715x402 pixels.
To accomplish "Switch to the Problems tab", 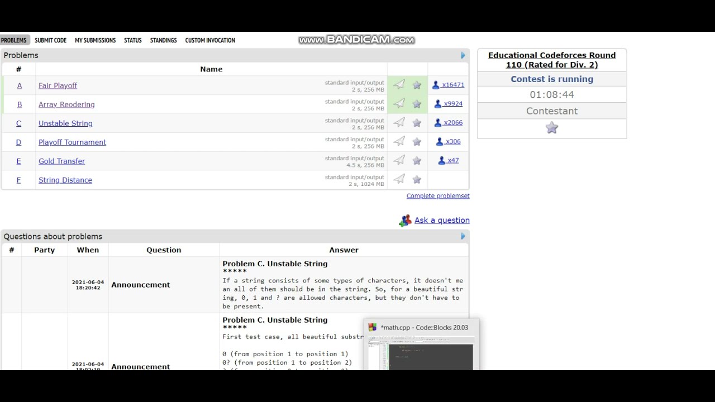I will click(x=14, y=40).
